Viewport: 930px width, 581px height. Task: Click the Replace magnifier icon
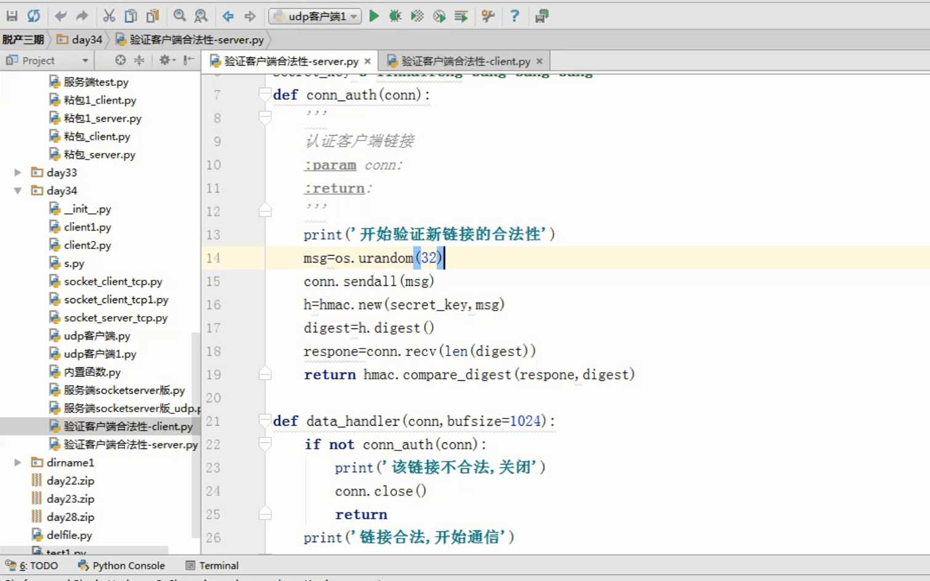201,16
